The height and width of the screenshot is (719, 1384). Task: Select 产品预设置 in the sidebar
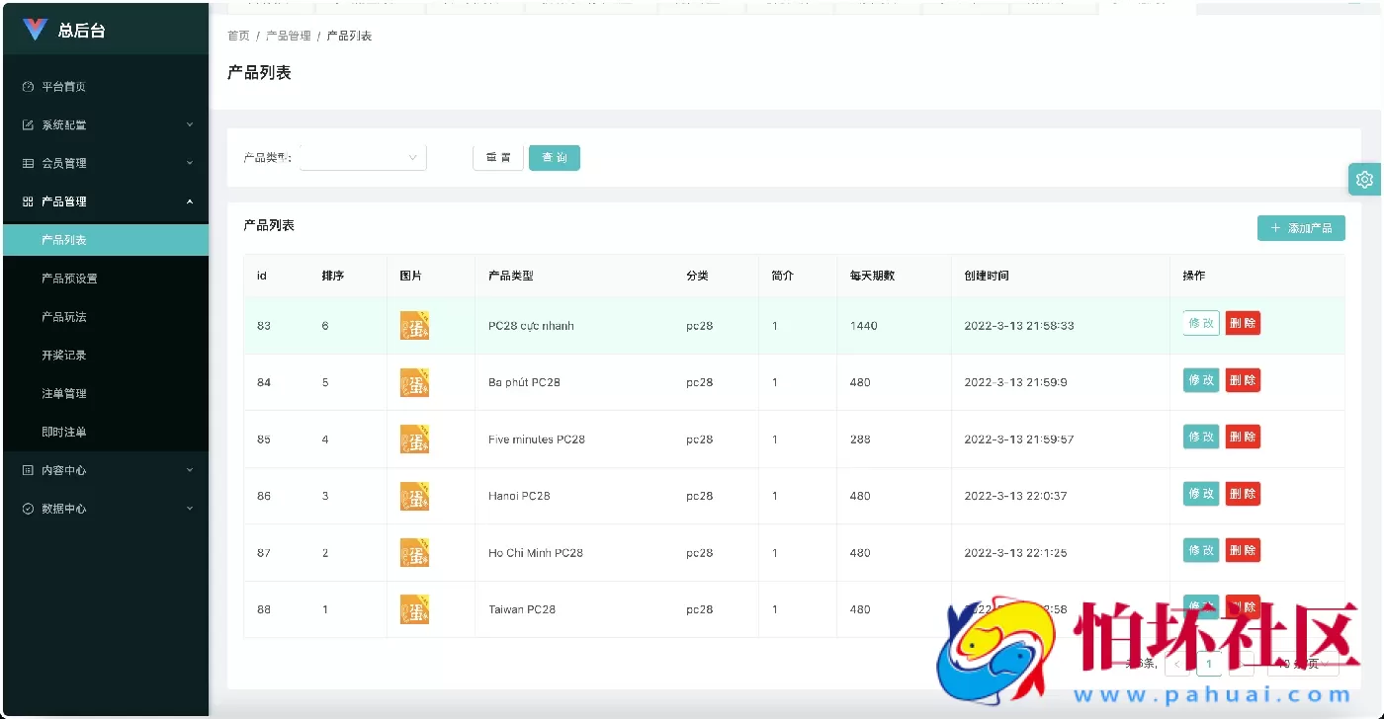pos(69,279)
